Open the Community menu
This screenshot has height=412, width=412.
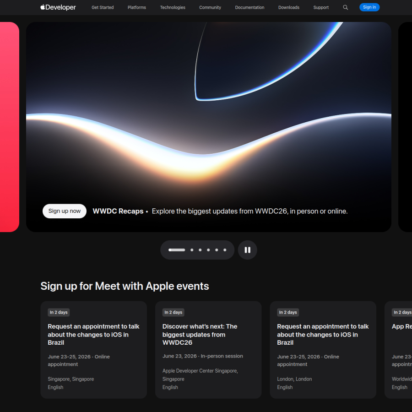point(210,7)
